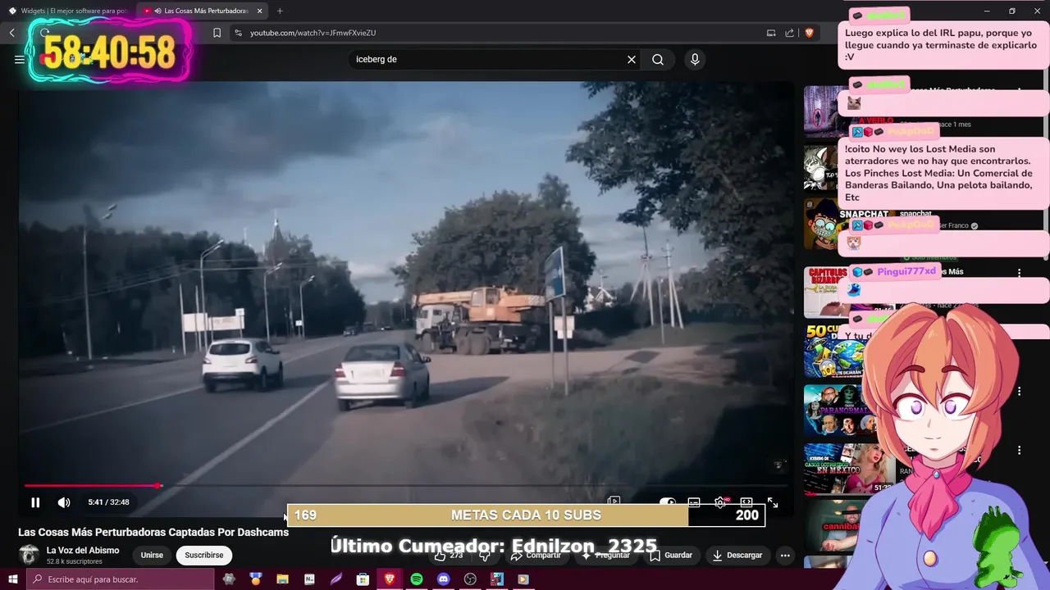Go back with the browser's back arrow

pyautogui.click(x=12, y=33)
